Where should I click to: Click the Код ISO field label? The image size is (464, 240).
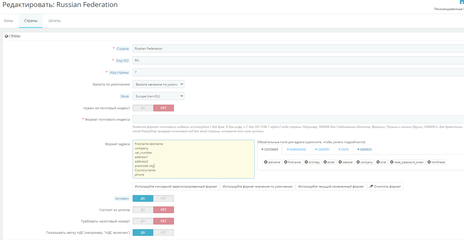pos(122,61)
